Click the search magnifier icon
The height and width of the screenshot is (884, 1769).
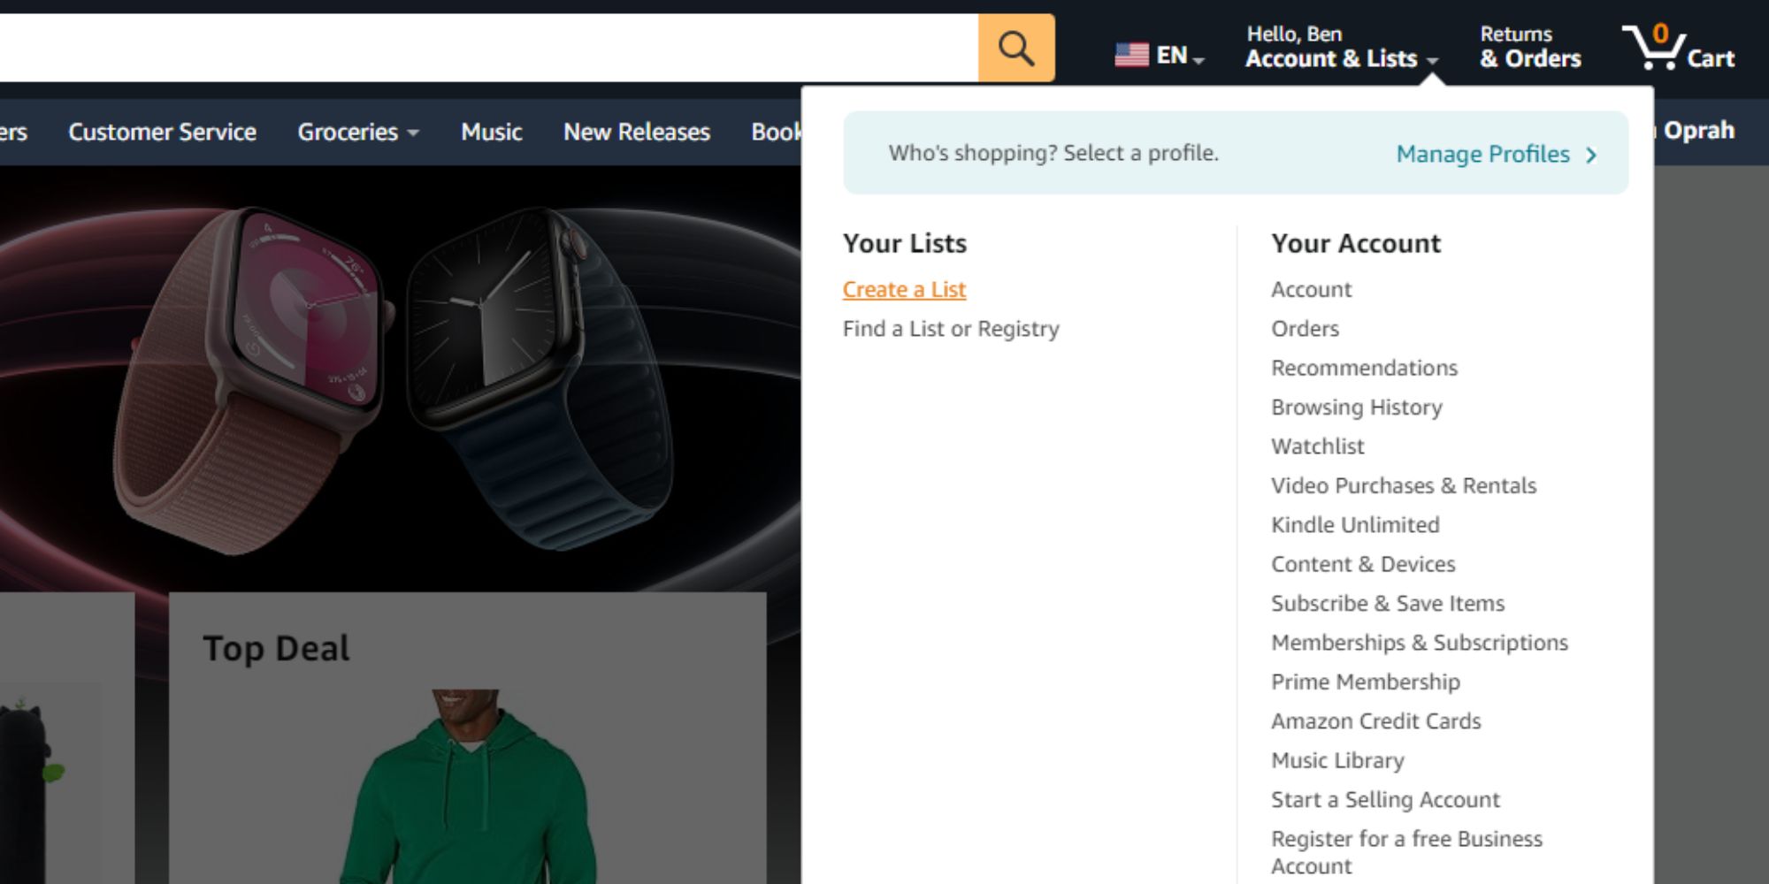(1015, 46)
